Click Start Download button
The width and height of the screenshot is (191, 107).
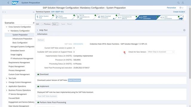click(x=74, y=80)
